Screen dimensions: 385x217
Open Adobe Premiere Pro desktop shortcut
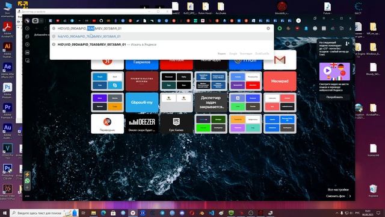7,111
